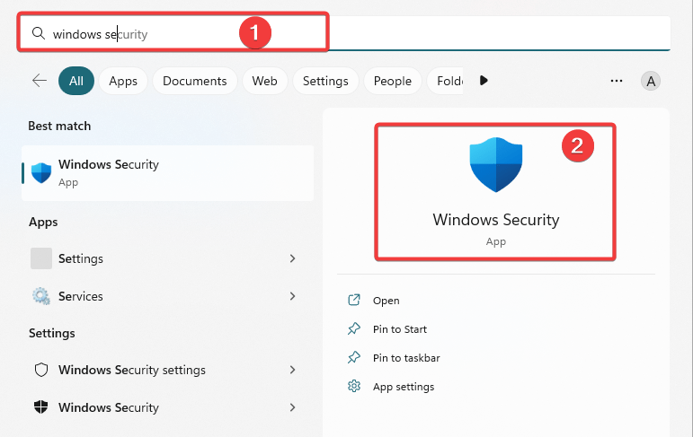Viewport: 693px width, 437px height.
Task: Click the black shield Windows Security icon
Action: point(41,407)
